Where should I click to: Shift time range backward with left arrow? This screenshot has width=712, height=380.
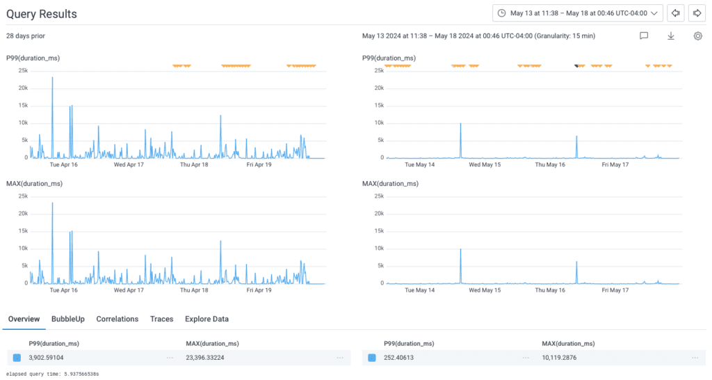coord(674,13)
